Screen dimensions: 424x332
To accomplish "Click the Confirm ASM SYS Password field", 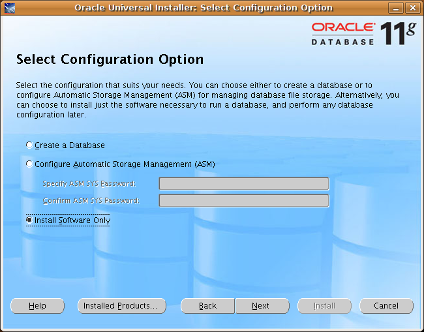I will tap(244, 201).
